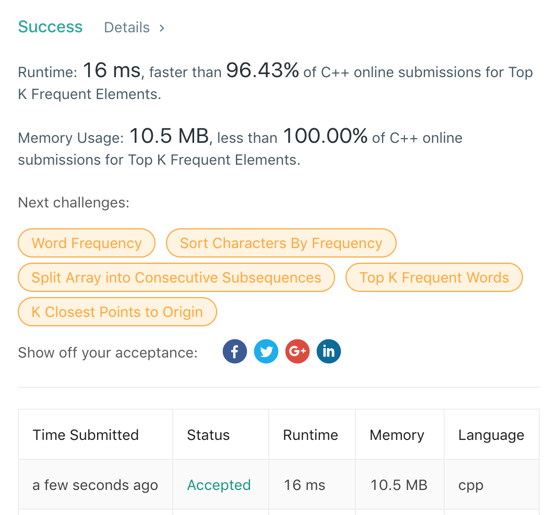Viewport: 548px width, 515px height.
Task: Open Sort Characters By Frequency challenge
Action: click(x=281, y=243)
